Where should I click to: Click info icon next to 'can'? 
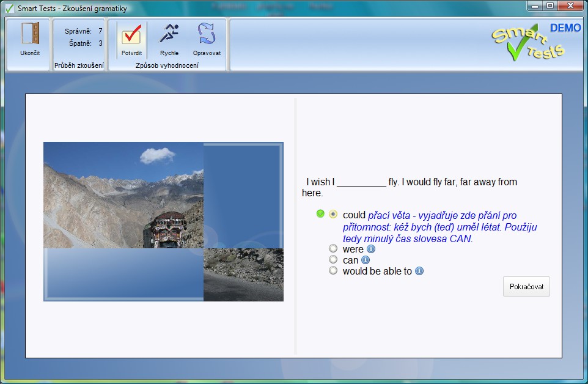pyautogui.click(x=366, y=260)
